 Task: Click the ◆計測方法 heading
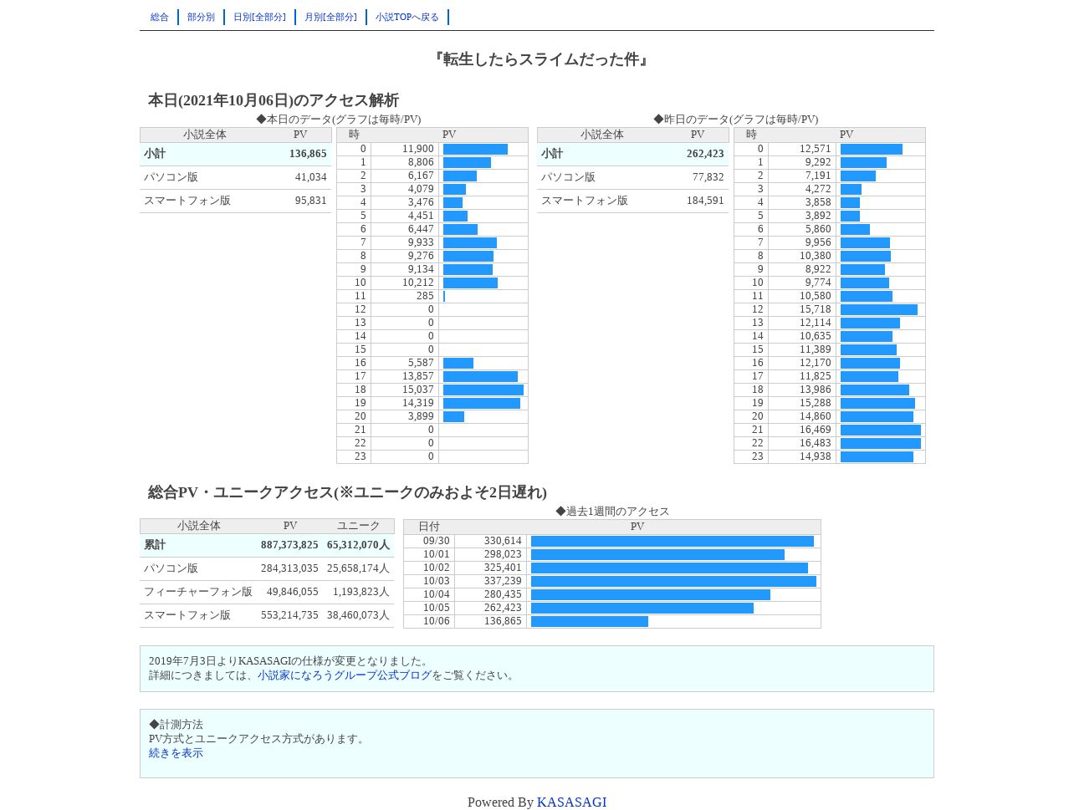click(x=176, y=725)
